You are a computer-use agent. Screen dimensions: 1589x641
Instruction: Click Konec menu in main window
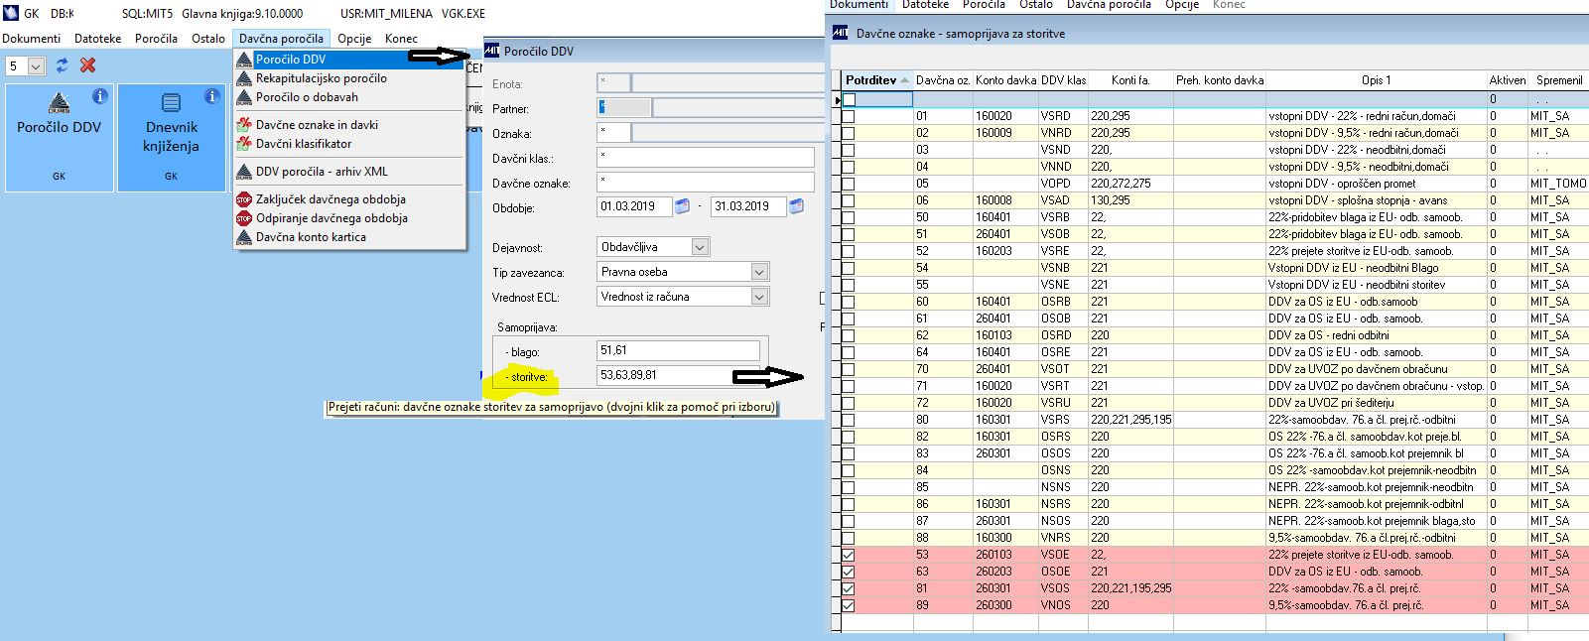click(x=402, y=39)
